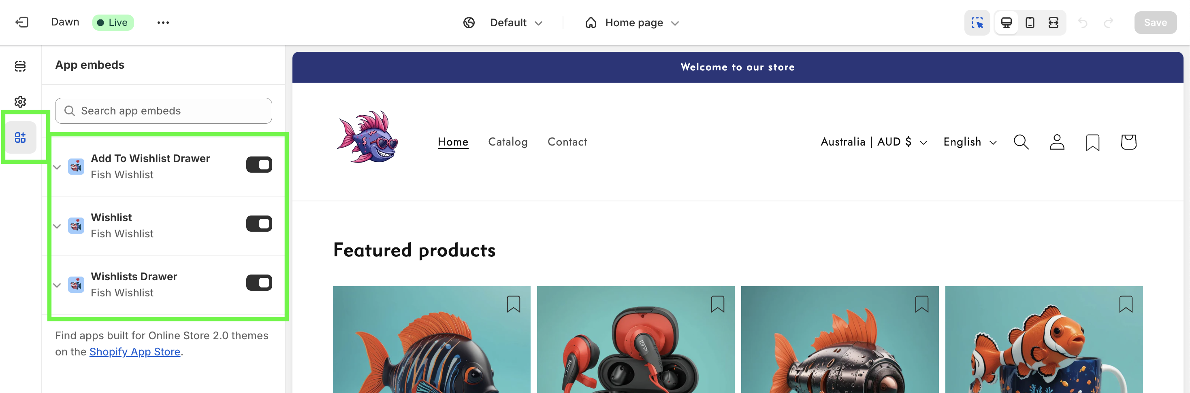1190x393 pixels.
Task: Open the Sections sidebar icon
Action: [x=20, y=66]
